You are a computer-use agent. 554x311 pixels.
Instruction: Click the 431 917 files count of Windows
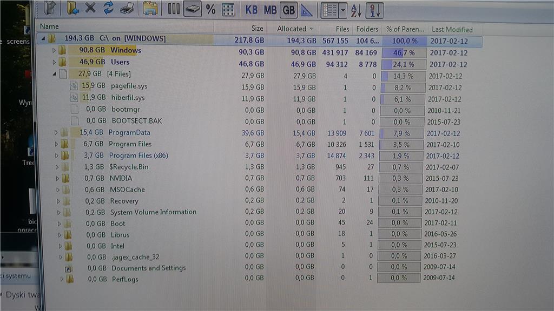point(335,52)
